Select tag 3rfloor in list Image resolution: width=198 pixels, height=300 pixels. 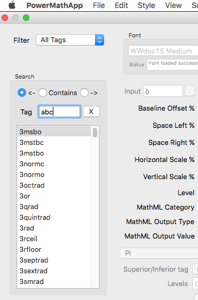point(54,250)
